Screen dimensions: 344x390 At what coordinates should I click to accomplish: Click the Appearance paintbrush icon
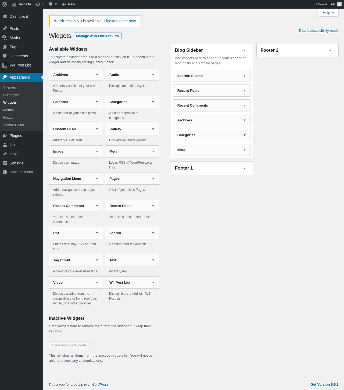(x=5, y=77)
